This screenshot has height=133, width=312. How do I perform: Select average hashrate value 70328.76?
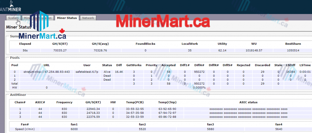click(x=100, y=51)
